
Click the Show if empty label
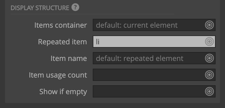63,92
